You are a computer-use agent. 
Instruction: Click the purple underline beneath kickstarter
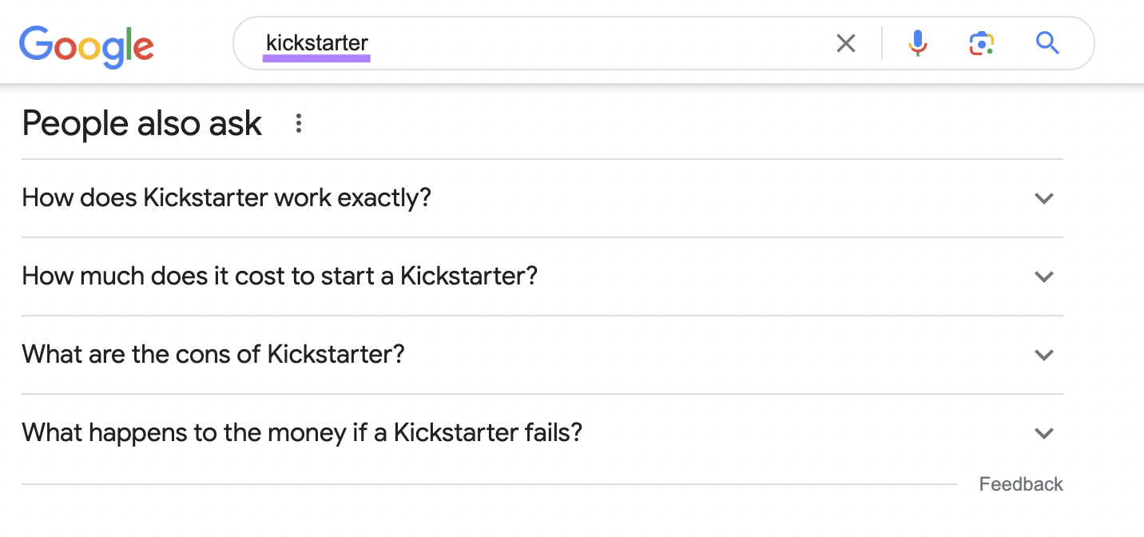pyautogui.click(x=317, y=58)
